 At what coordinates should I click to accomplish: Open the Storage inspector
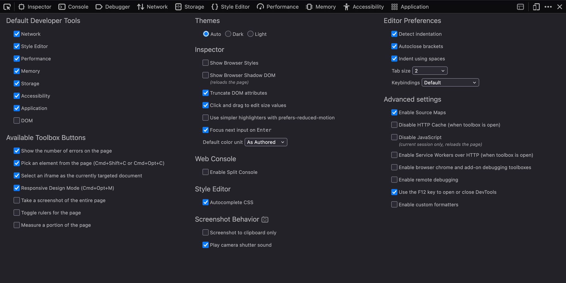[189, 7]
